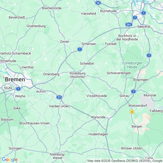Click the yellow B3 road shield near Wietzendorf
Screen dimensions: 163x163
[132, 112]
